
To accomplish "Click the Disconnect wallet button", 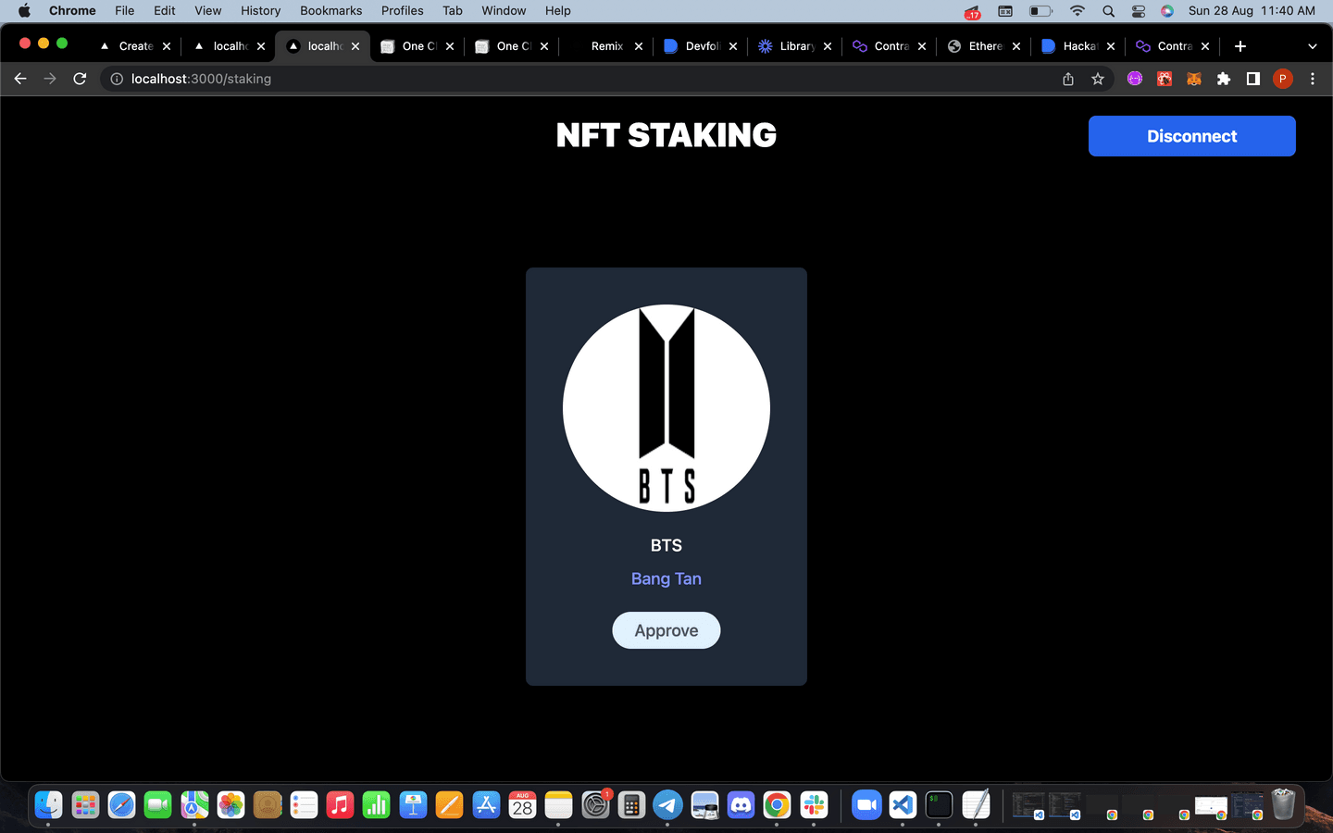I will point(1191,136).
